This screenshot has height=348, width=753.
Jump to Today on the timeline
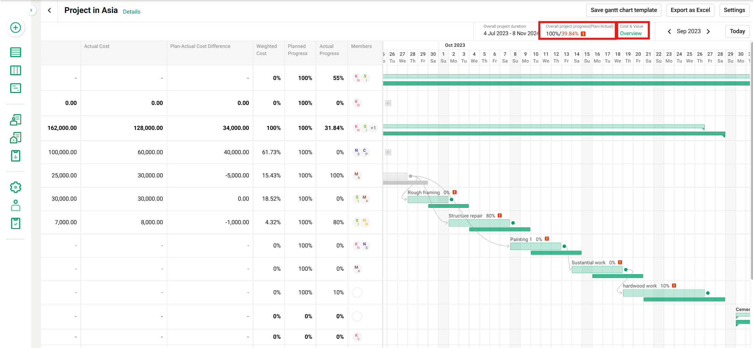pyautogui.click(x=737, y=31)
